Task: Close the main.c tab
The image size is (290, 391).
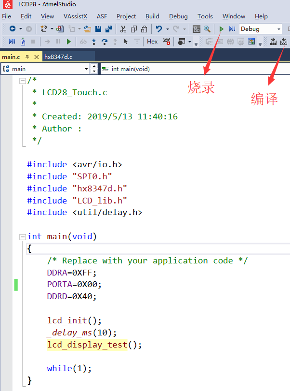Action: pyautogui.click(x=37, y=57)
